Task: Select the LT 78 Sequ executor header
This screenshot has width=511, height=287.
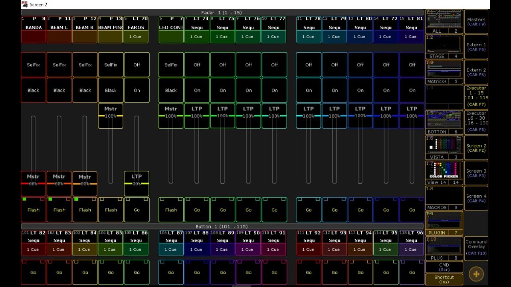Action: (x=309, y=29)
